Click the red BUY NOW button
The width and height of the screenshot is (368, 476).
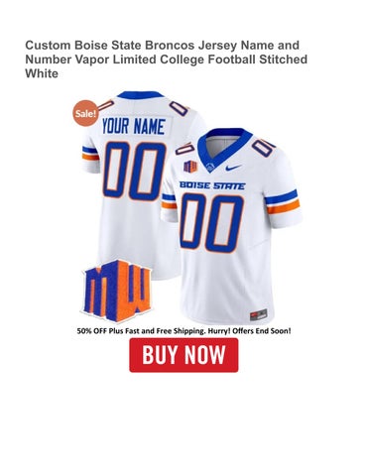coord(184,355)
